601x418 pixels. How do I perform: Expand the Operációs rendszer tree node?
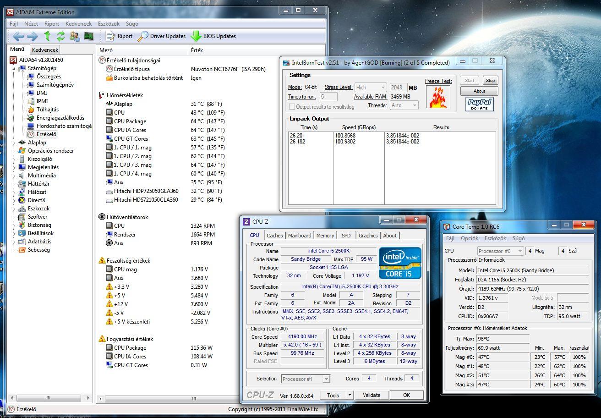(x=14, y=151)
